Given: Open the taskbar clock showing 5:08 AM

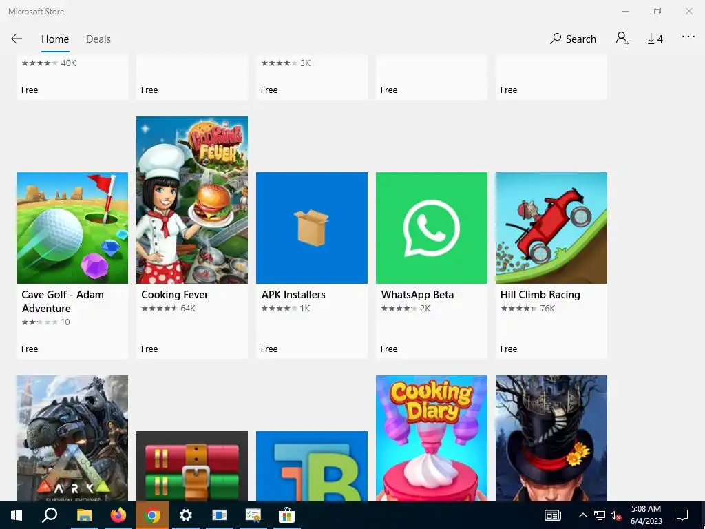Looking at the screenshot, I should 646,515.
